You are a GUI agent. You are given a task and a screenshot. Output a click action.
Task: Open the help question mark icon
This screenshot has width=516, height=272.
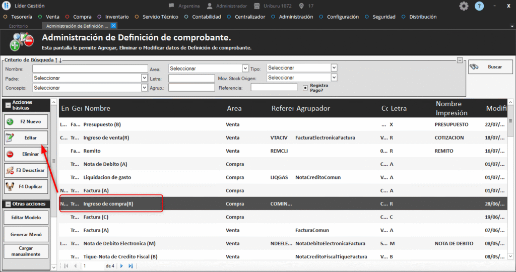[x=479, y=6]
